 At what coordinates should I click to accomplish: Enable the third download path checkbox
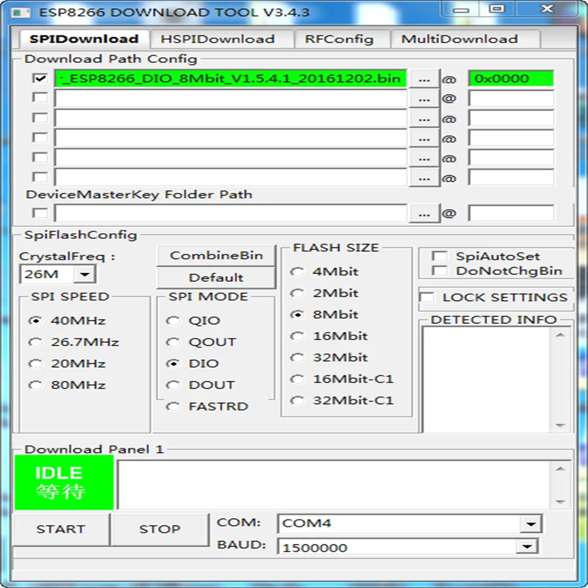click(x=40, y=118)
